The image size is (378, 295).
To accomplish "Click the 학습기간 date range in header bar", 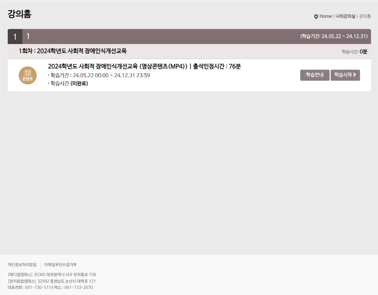I will [334, 36].
